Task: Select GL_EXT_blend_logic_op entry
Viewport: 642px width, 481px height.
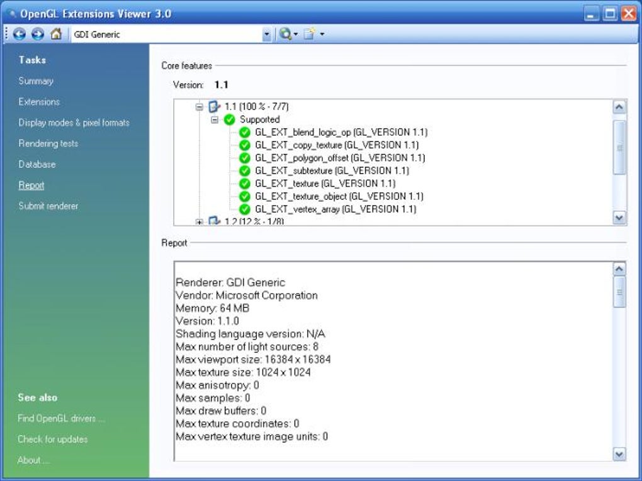Action: [x=341, y=133]
